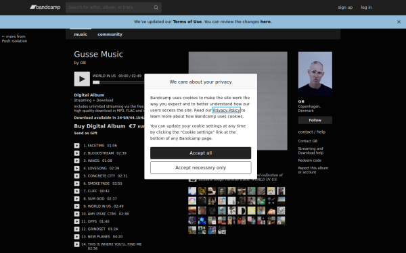Play track 11 OPPS

click(77, 221)
